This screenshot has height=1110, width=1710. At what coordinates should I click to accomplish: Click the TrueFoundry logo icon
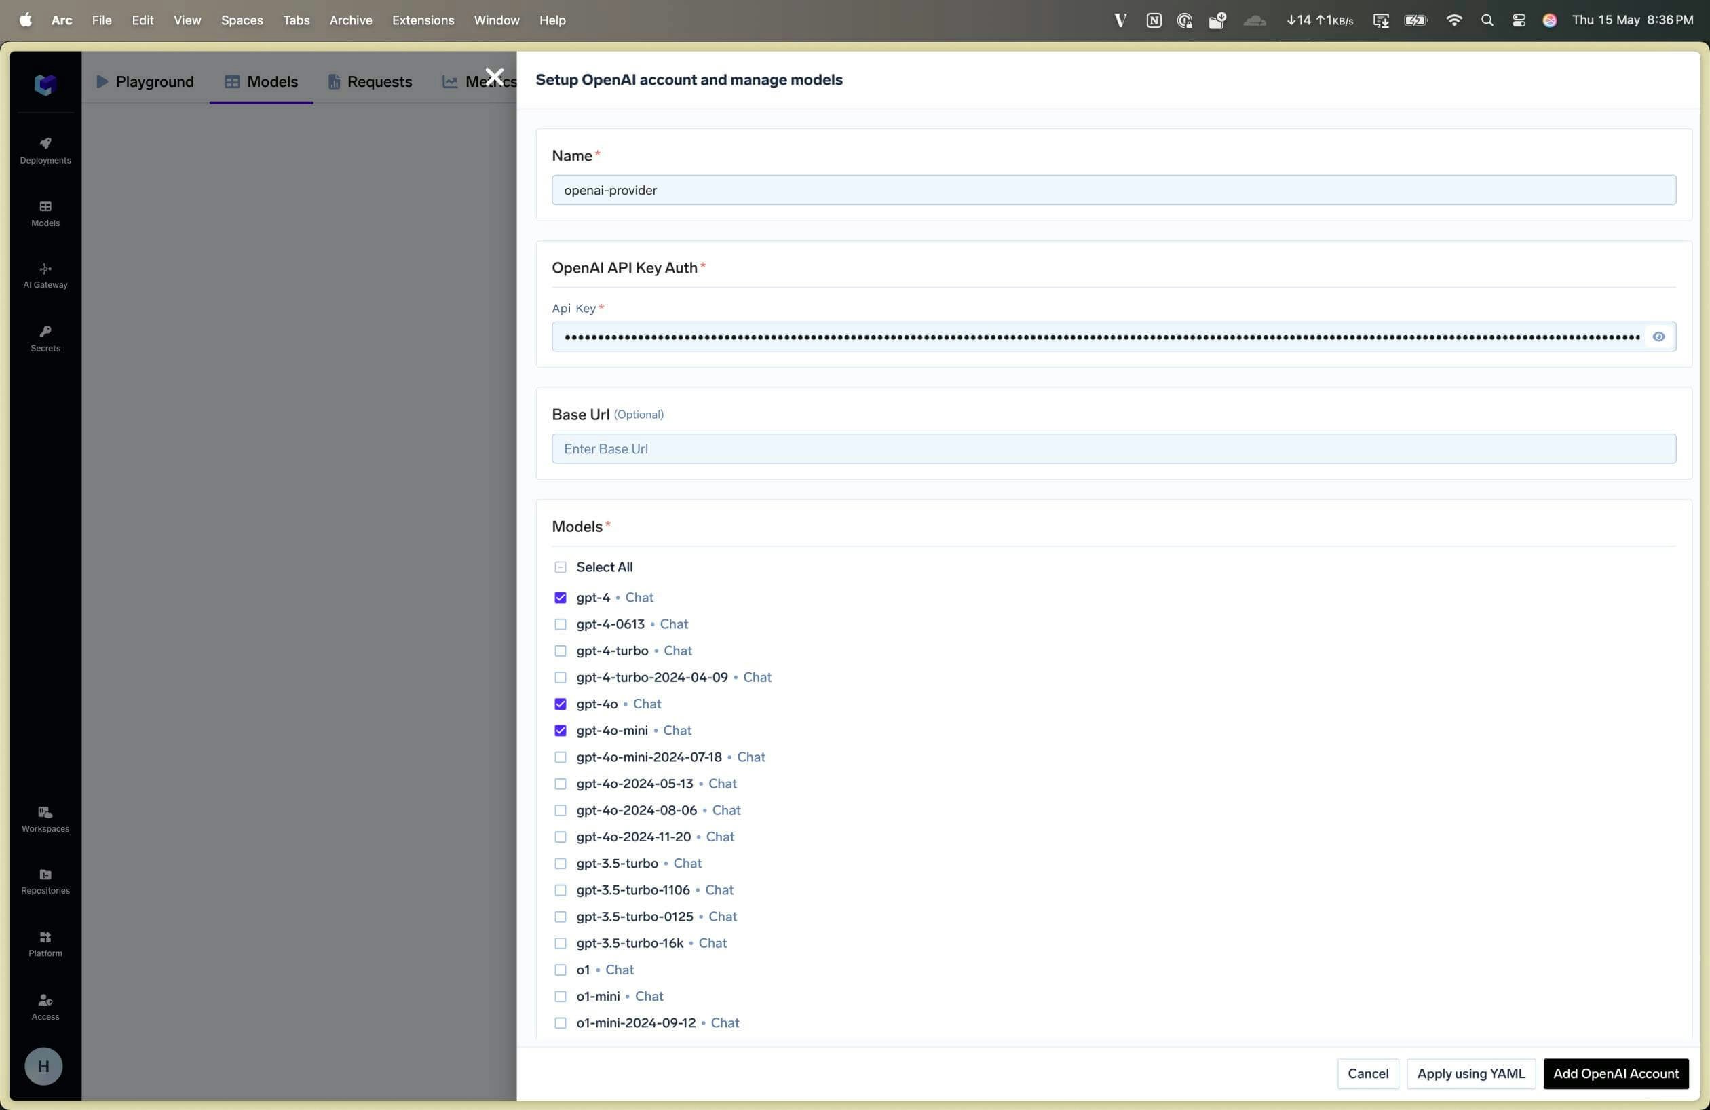coord(45,85)
